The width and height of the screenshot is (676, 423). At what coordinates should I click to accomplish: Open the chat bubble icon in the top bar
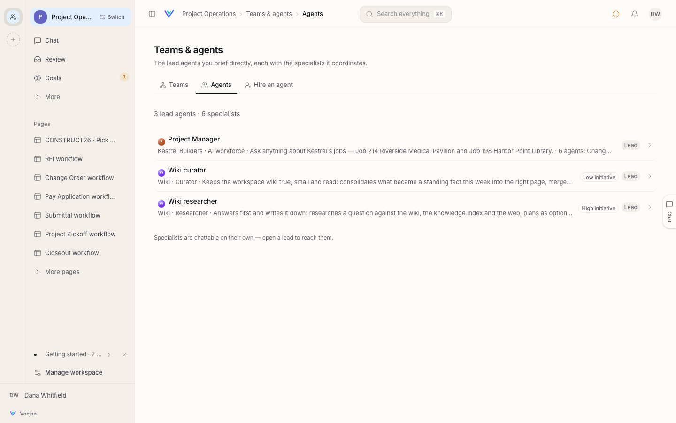tap(616, 14)
